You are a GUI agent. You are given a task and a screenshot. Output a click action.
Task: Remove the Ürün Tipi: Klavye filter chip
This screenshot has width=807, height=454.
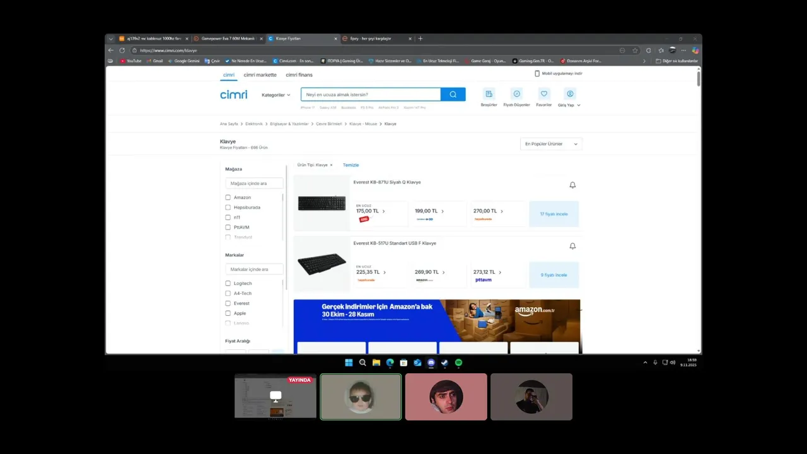pyautogui.click(x=331, y=165)
